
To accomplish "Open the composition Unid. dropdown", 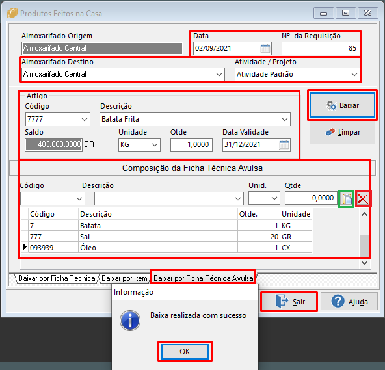I will click(x=274, y=198).
